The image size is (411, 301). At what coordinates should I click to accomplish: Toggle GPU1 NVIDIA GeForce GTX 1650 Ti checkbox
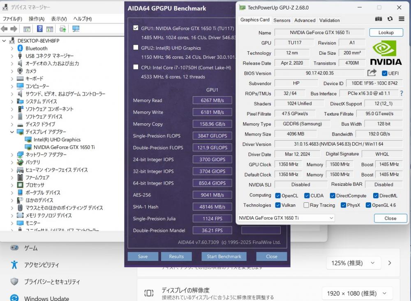[136, 28]
